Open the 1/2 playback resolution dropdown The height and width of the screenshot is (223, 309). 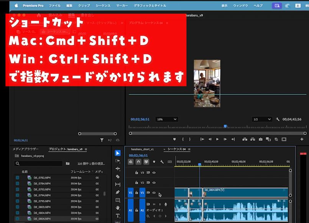262,119
